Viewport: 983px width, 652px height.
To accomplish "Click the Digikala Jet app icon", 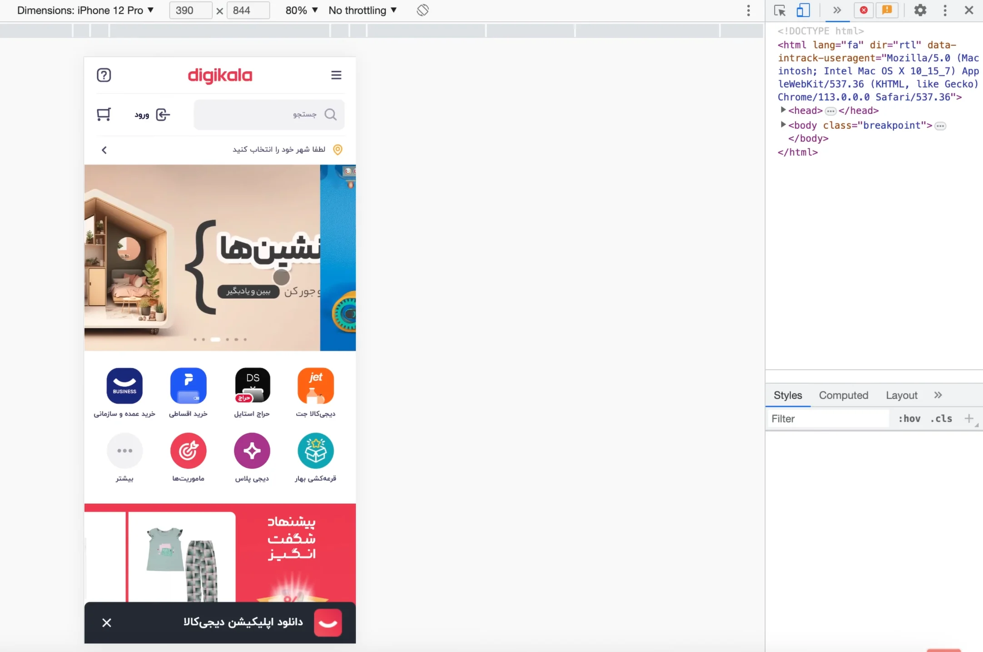I will point(315,386).
